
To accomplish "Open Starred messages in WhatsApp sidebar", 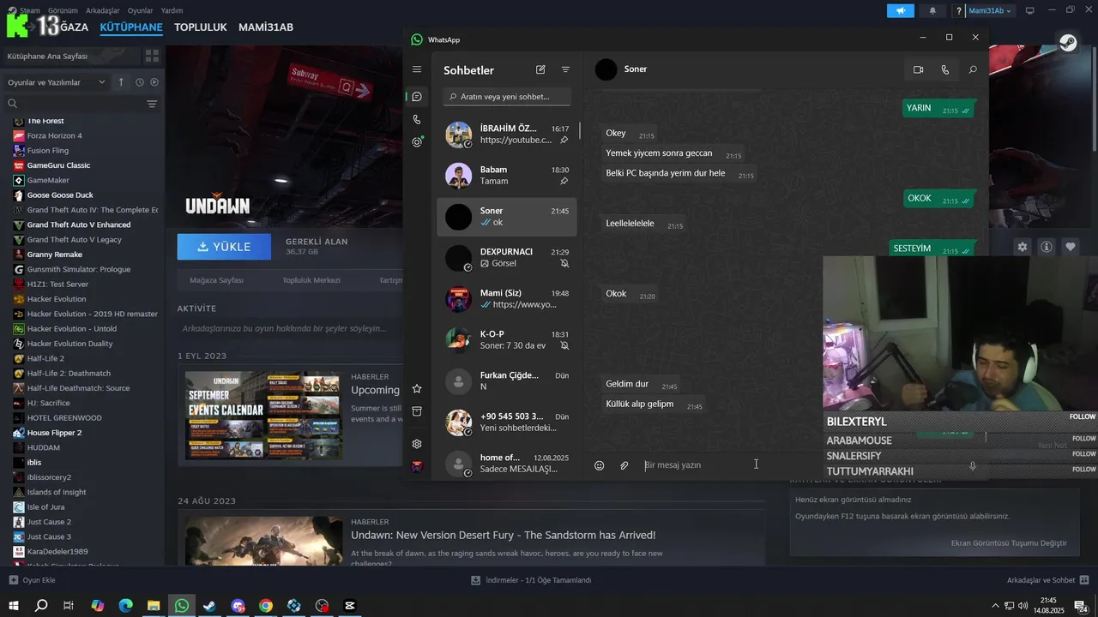I will 417,388.
